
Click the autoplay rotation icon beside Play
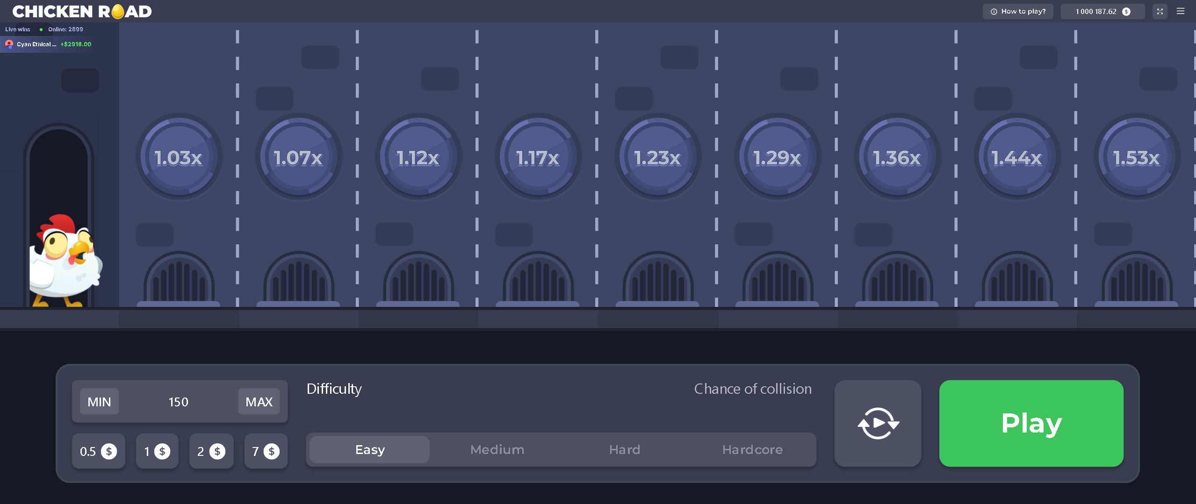click(878, 423)
